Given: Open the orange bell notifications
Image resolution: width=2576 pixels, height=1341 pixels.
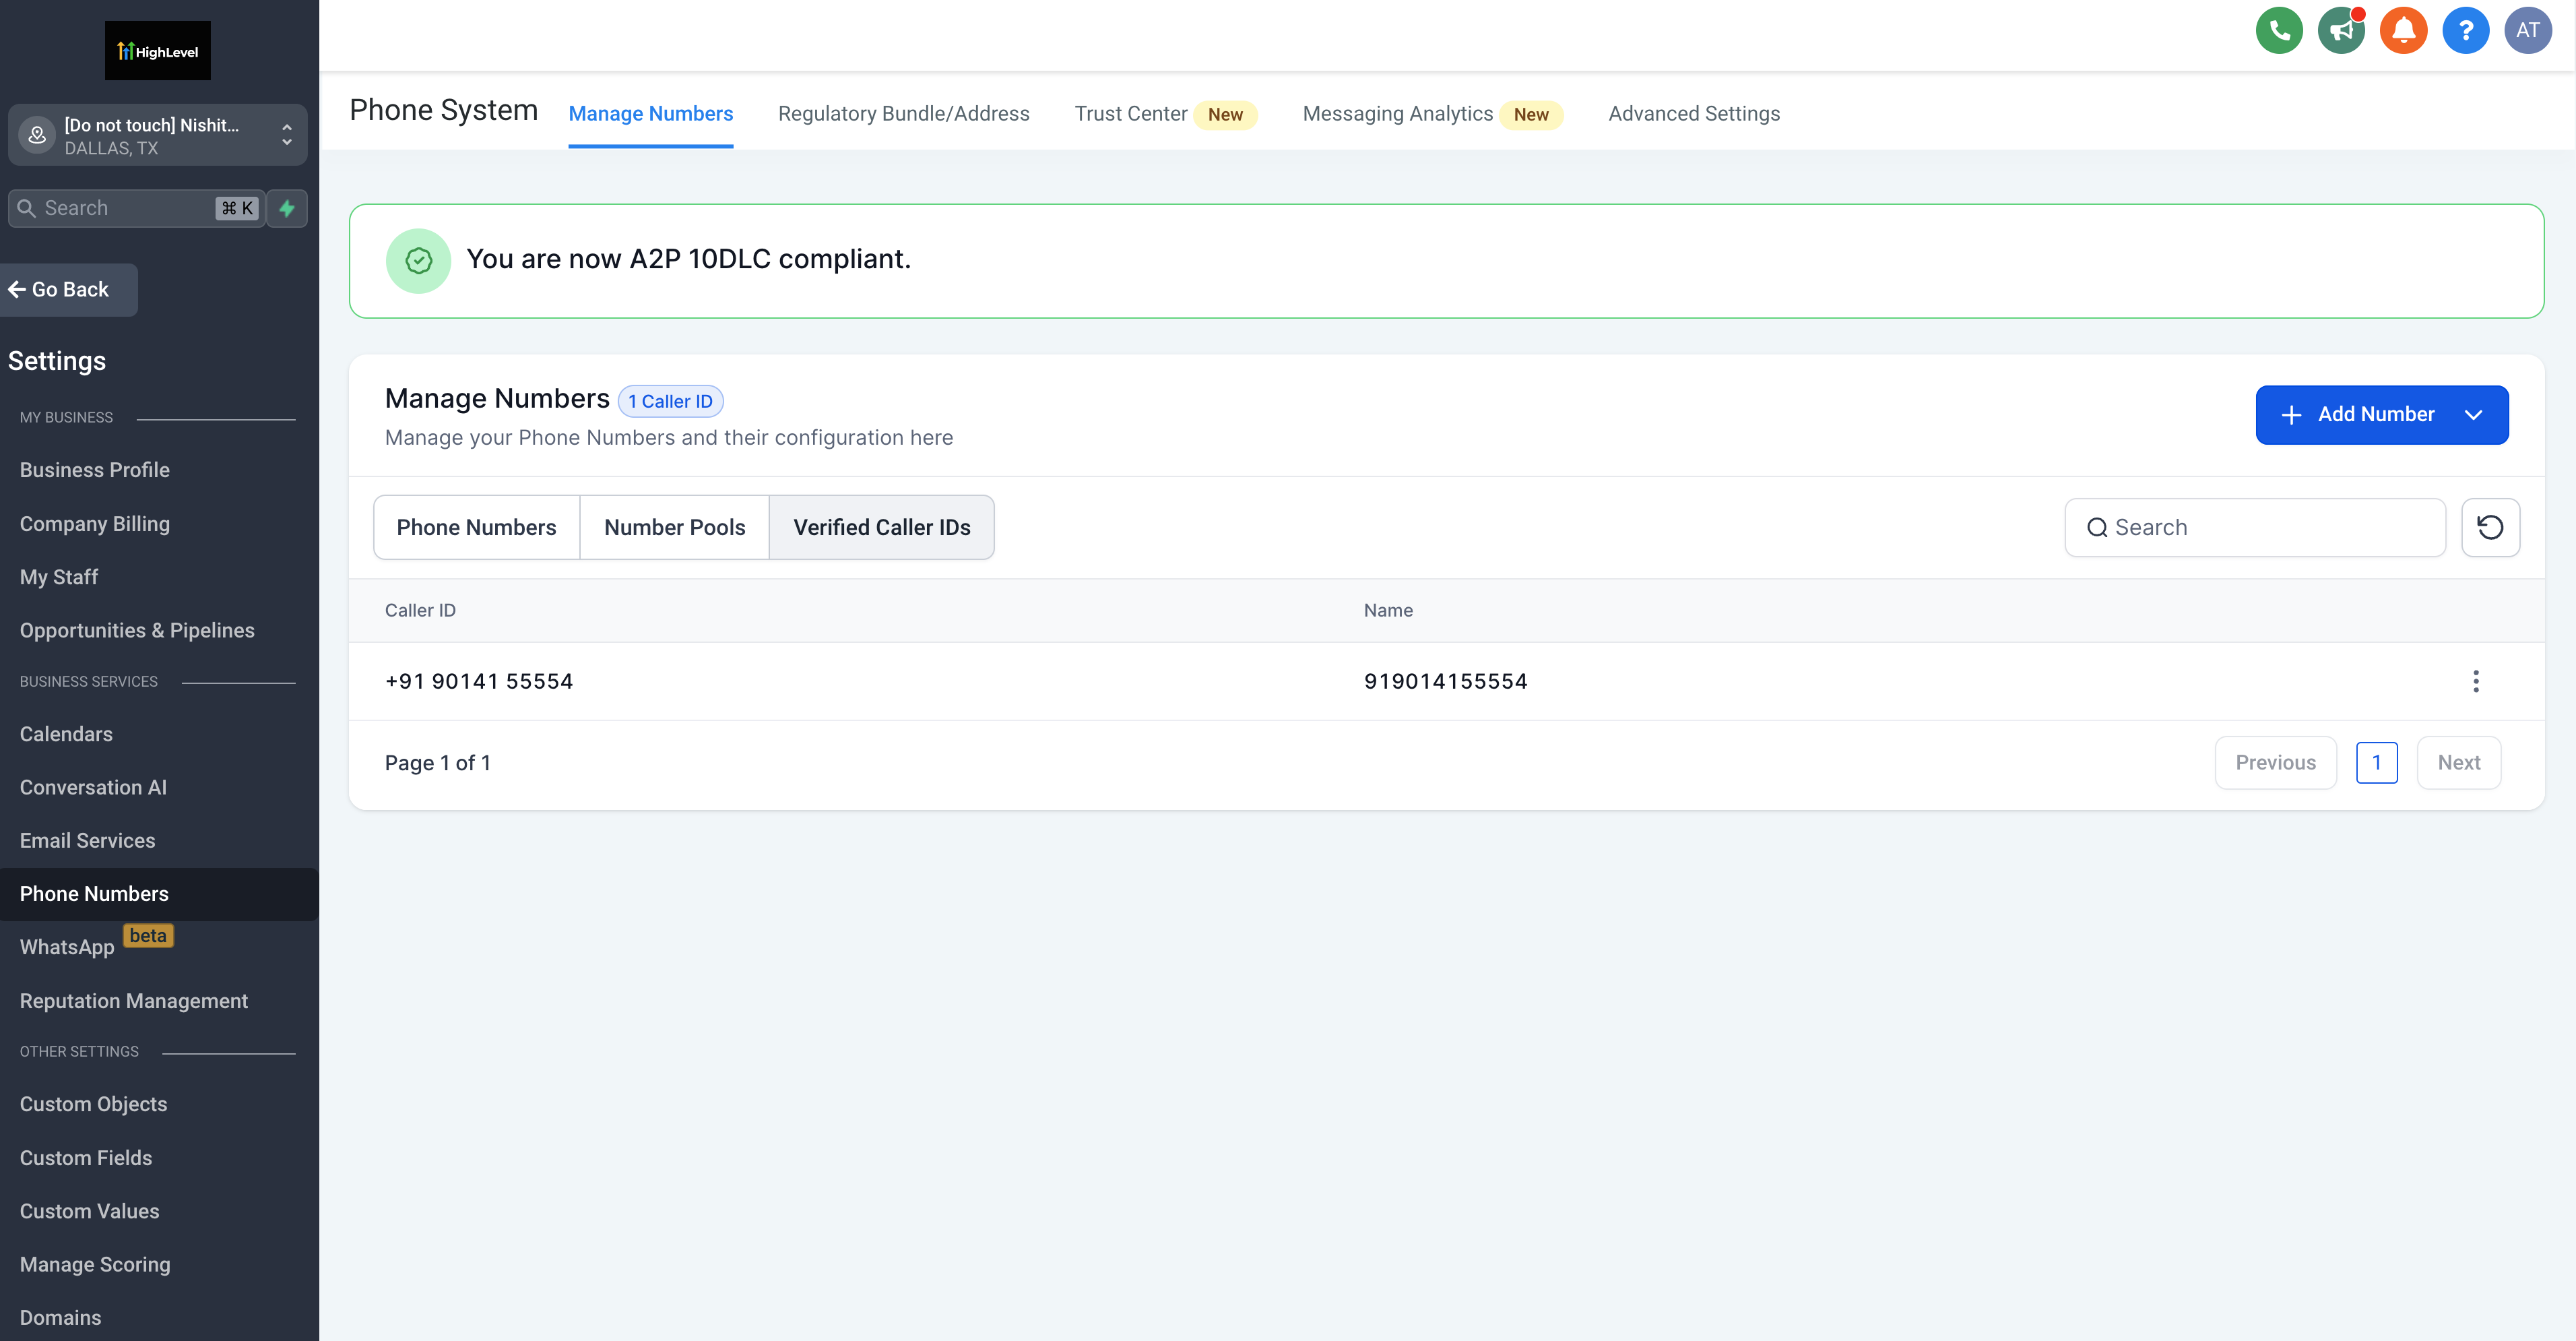Looking at the screenshot, I should pyautogui.click(x=2403, y=30).
